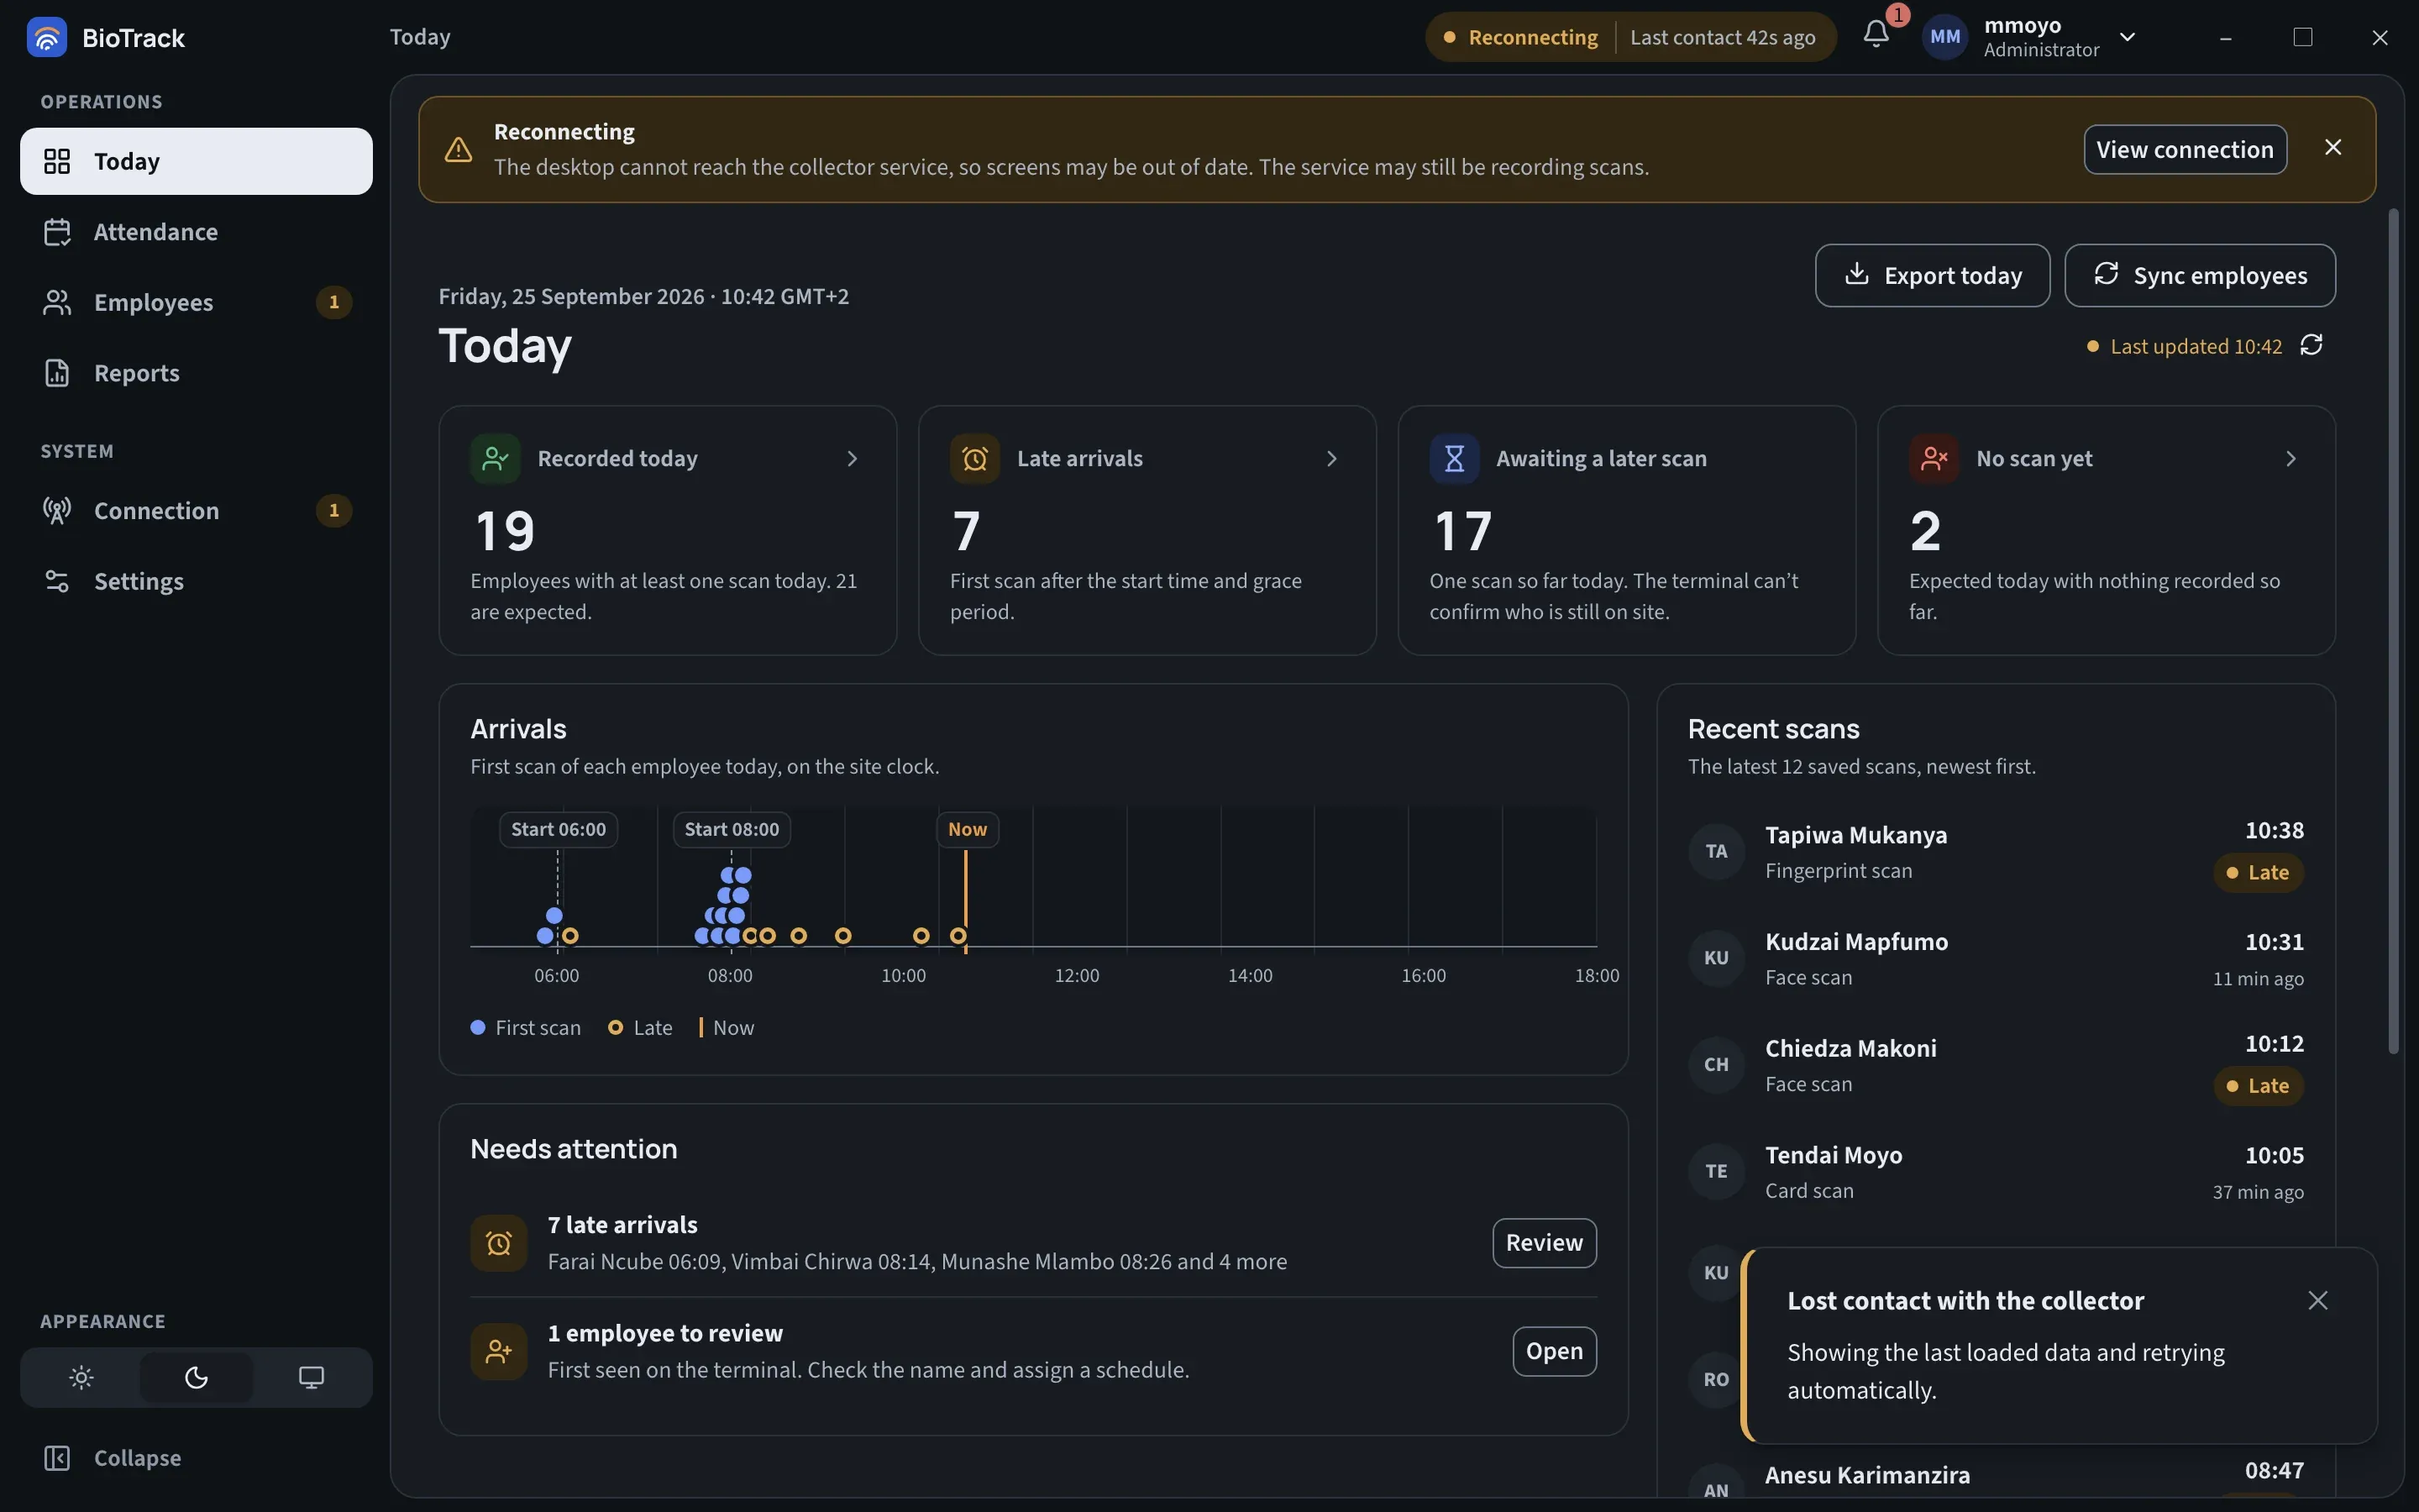Click the Awaiting a later scan hourglass icon
Screen dimensions: 2419x1512
(1455, 458)
